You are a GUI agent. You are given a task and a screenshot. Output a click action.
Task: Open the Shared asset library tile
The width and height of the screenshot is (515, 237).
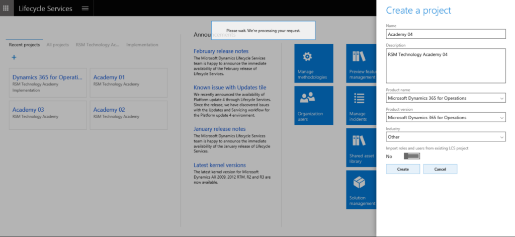click(361, 147)
